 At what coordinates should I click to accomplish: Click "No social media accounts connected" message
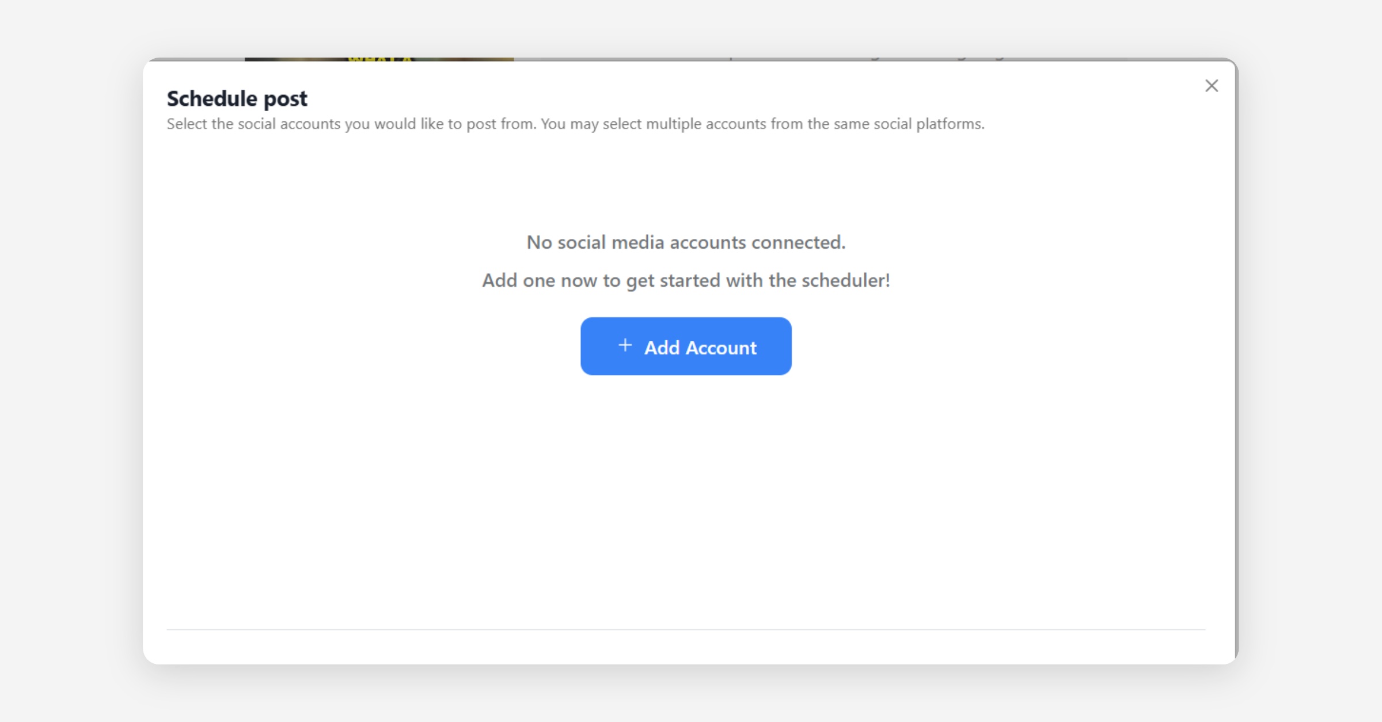[x=685, y=242]
